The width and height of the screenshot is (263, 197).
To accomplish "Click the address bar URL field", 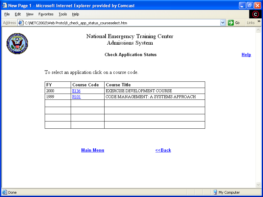I will 122,23.
